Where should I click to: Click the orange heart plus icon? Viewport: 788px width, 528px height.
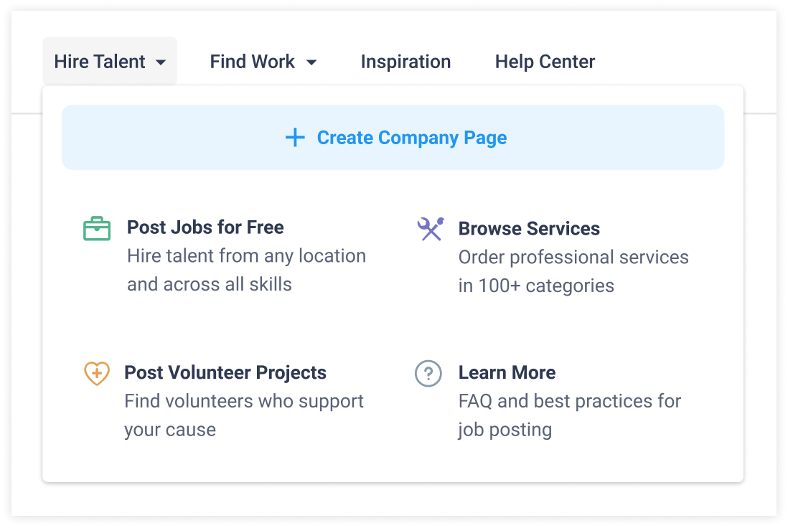point(96,373)
